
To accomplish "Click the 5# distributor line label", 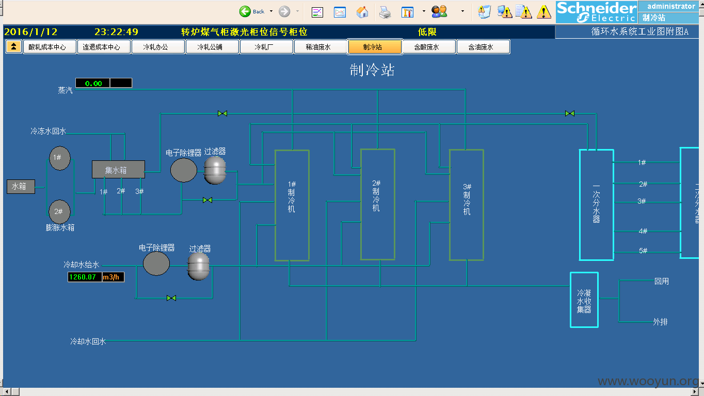I will [x=643, y=251].
